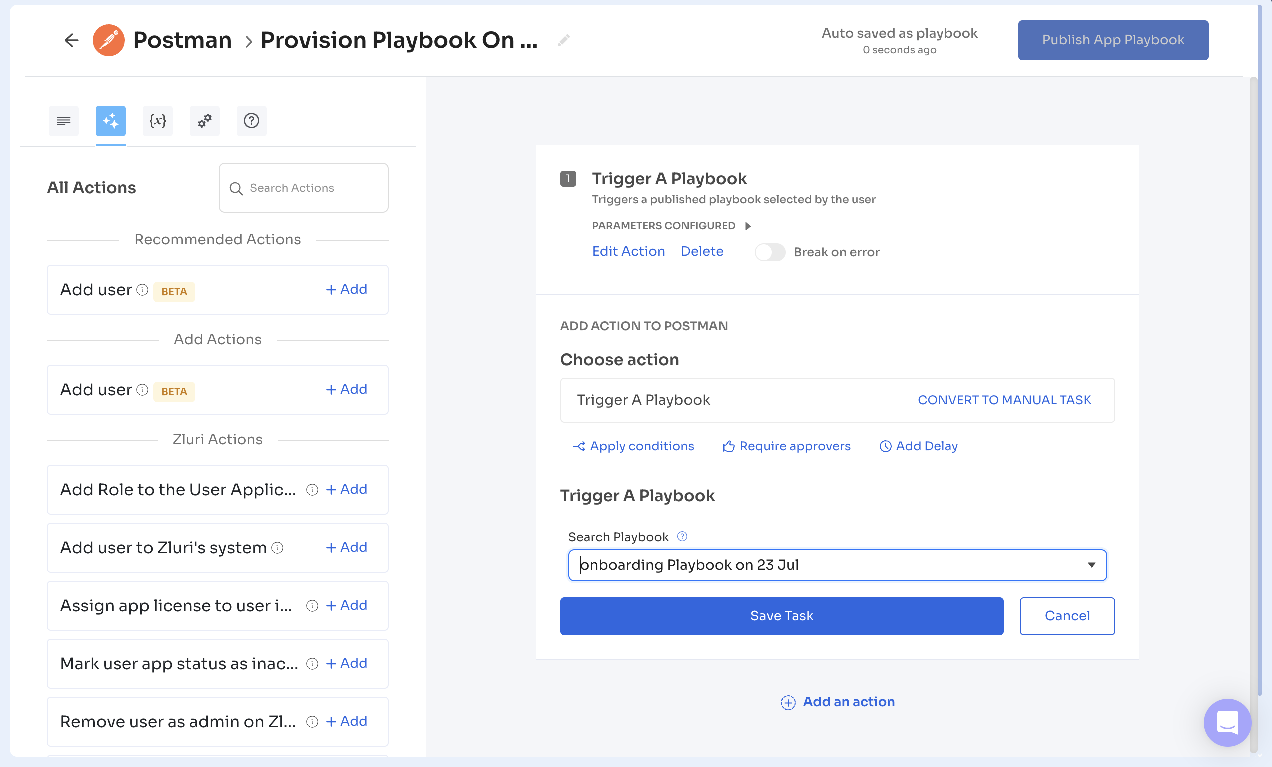Open the gears settings tab

point(204,121)
